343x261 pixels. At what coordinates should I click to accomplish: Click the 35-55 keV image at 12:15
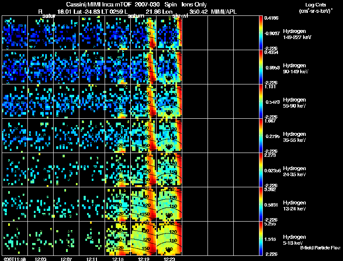118,135
